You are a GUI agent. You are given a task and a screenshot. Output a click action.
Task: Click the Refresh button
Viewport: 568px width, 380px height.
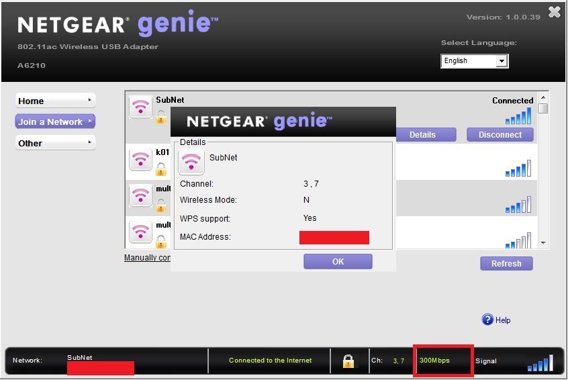coord(506,263)
